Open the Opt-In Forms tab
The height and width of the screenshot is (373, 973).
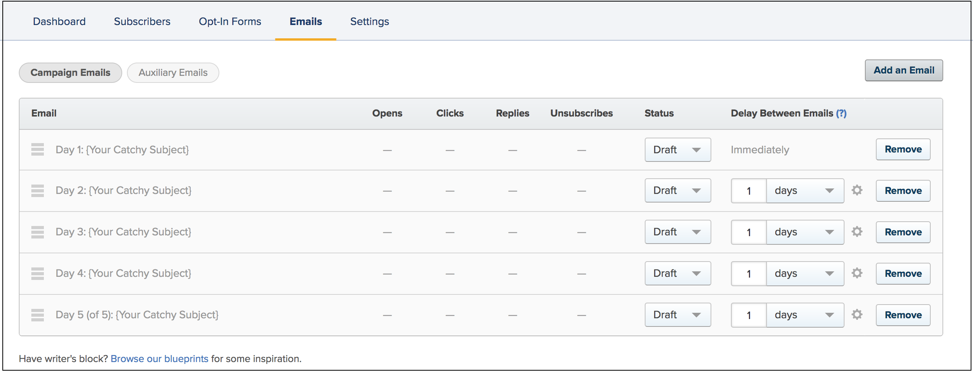pos(230,22)
